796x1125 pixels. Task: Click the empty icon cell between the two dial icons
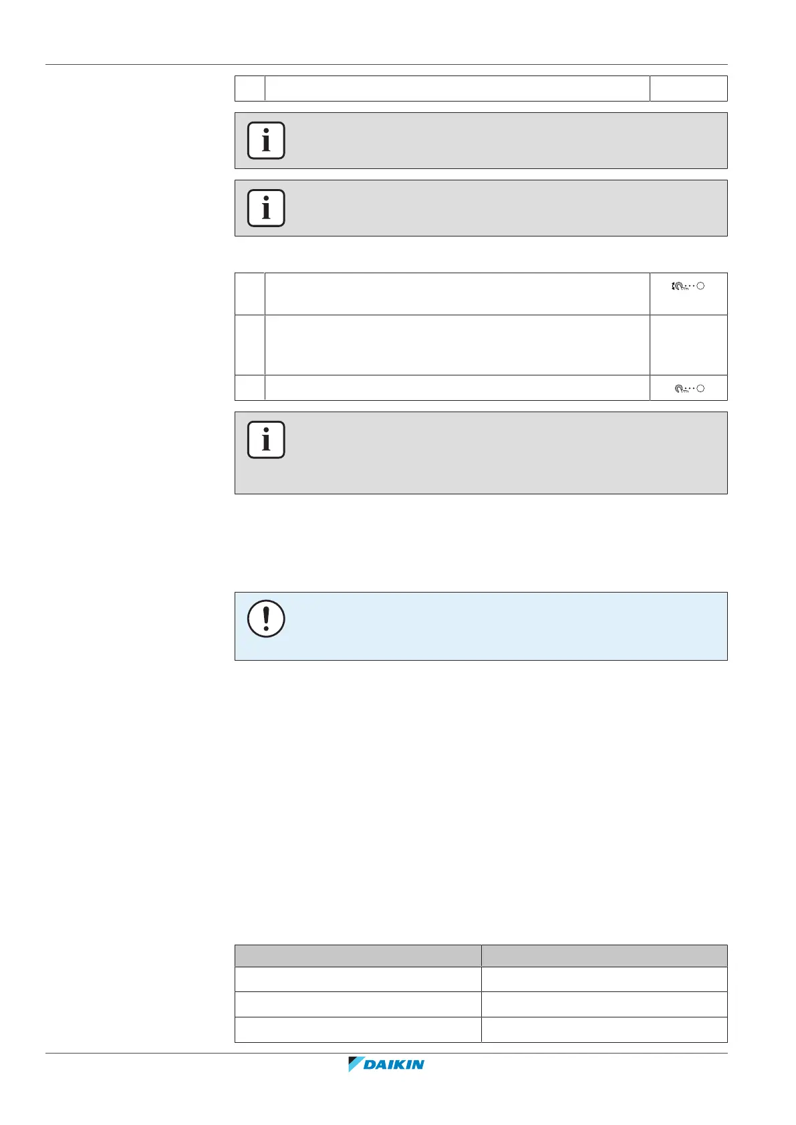(688, 345)
